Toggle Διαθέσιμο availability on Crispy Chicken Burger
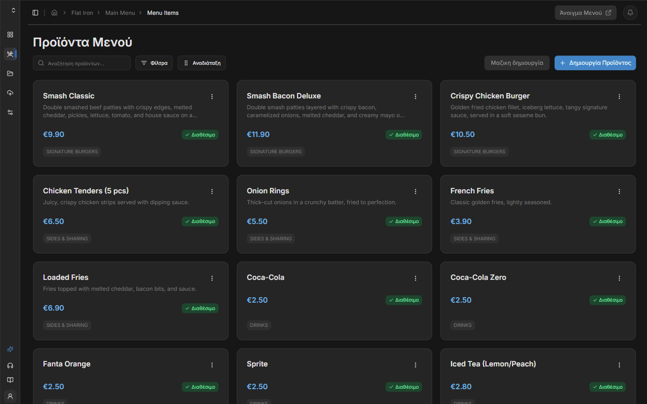 607,135
